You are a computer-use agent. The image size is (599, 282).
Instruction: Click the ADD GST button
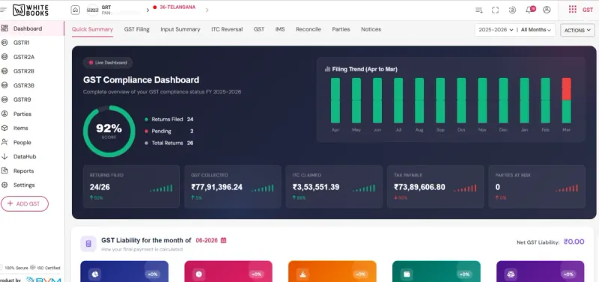25,203
